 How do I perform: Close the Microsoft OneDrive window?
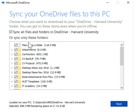(x=128, y=3)
